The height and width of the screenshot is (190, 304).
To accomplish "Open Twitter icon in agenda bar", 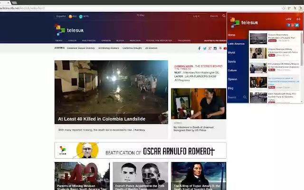I will tap(205, 48).
